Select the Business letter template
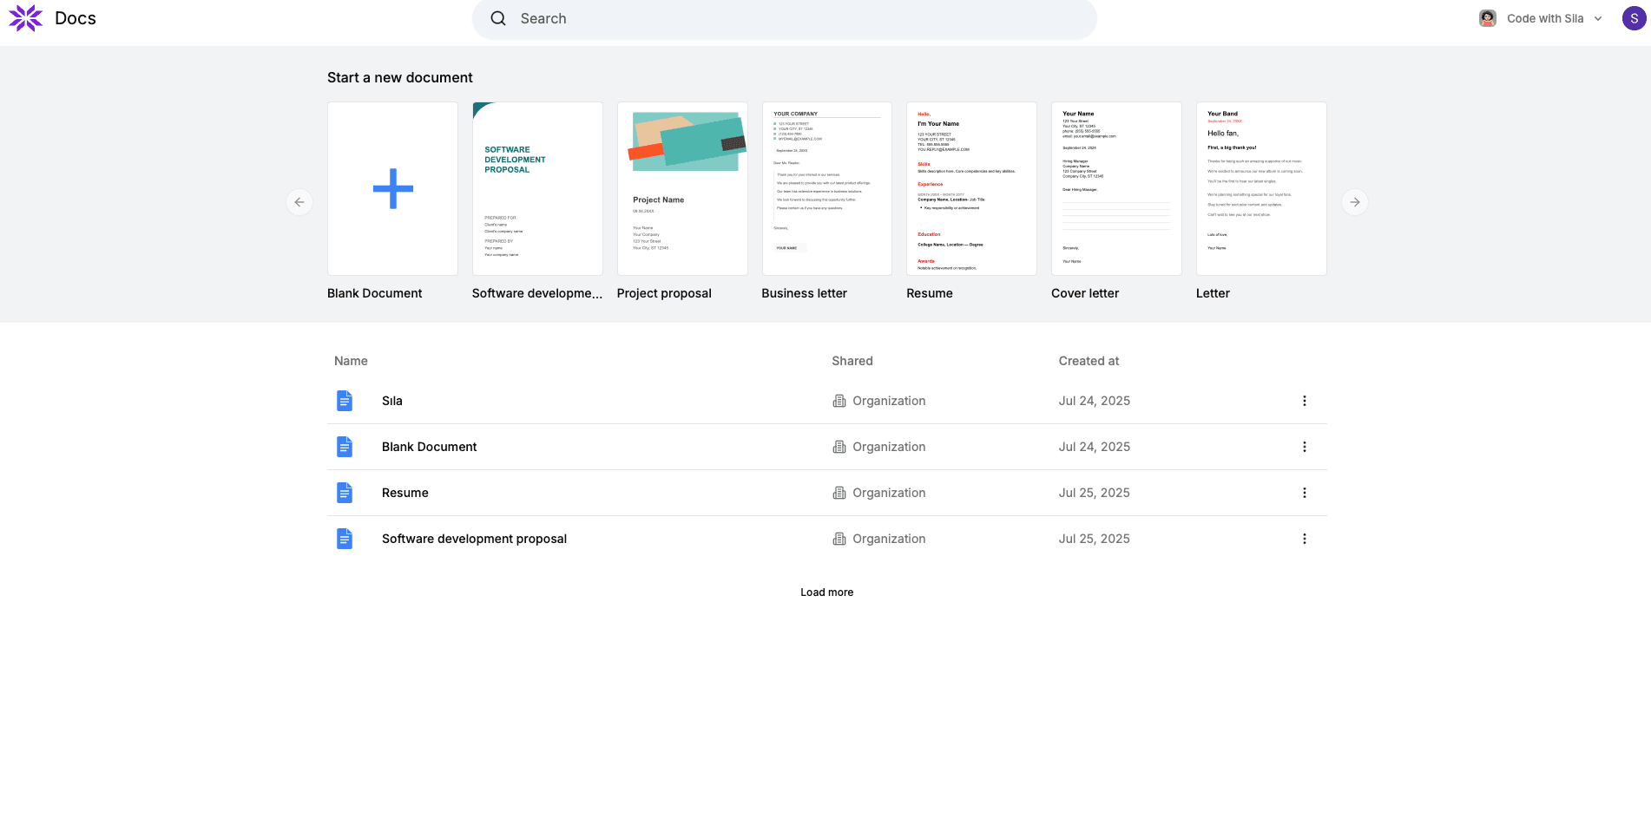1651x818 pixels. tap(826, 188)
